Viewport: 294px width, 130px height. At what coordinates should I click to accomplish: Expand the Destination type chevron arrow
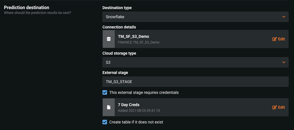[x=283, y=17]
